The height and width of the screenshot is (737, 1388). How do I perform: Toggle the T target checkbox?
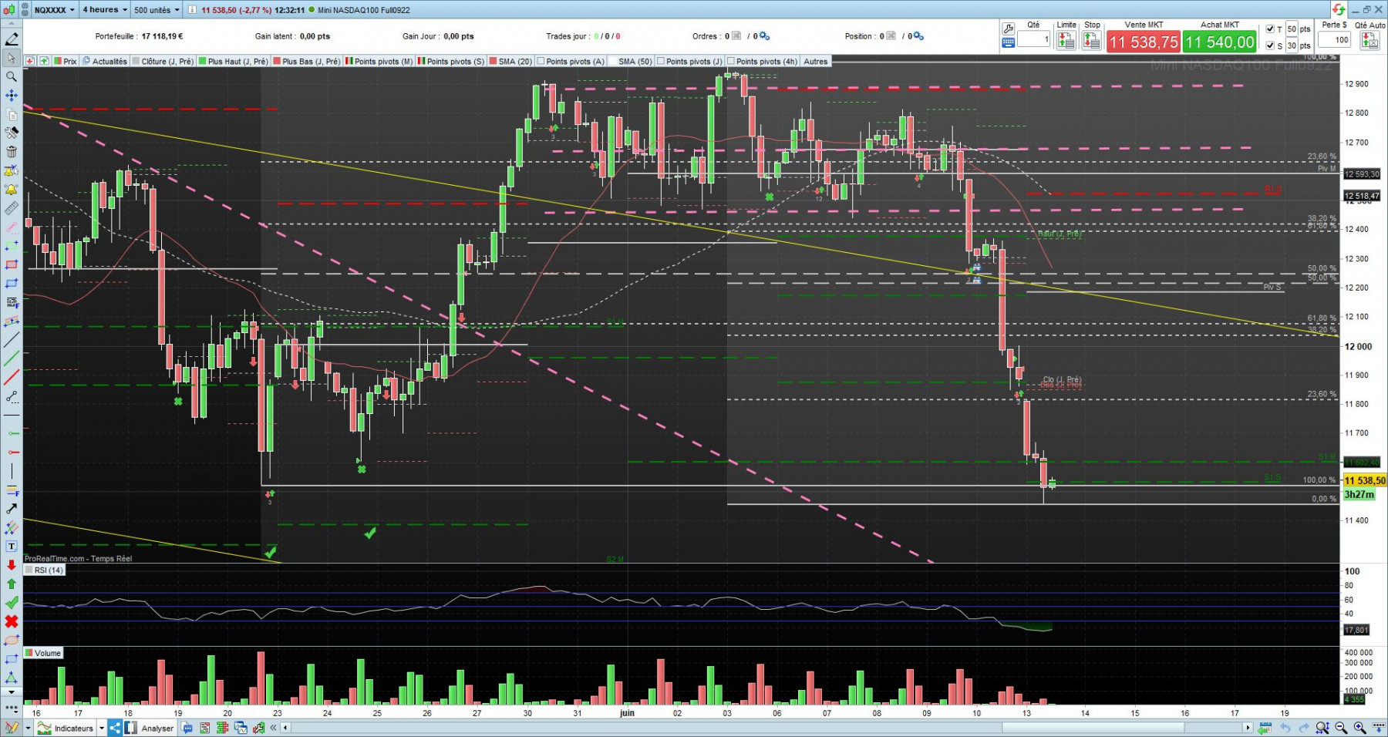click(1270, 29)
